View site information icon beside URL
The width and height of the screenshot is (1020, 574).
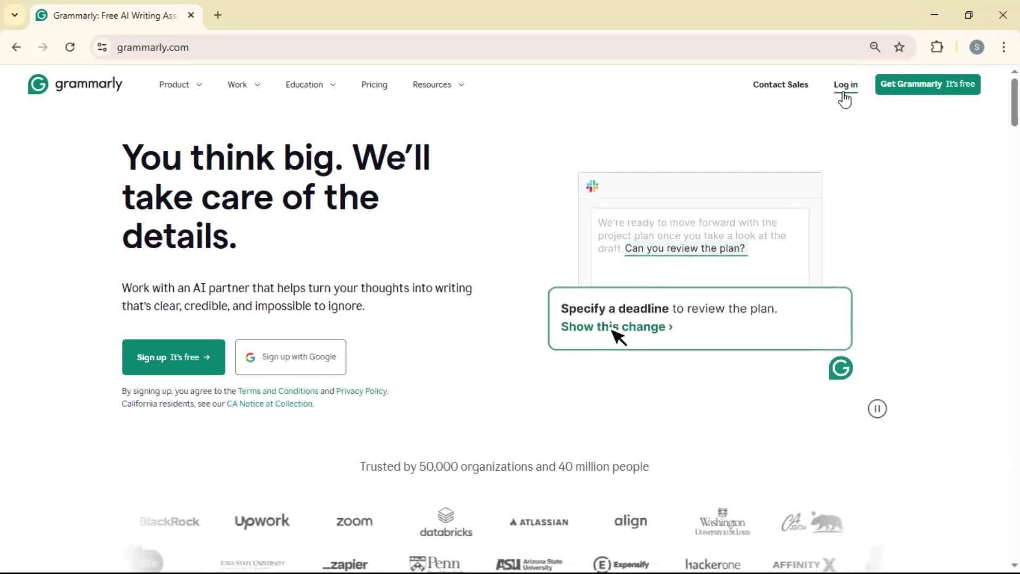point(102,47)
